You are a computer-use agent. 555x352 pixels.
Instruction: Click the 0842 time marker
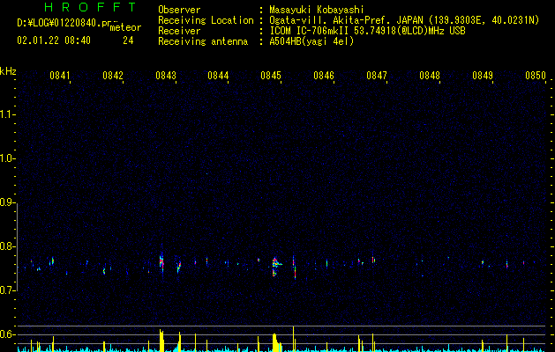click(x=113, y=75)
